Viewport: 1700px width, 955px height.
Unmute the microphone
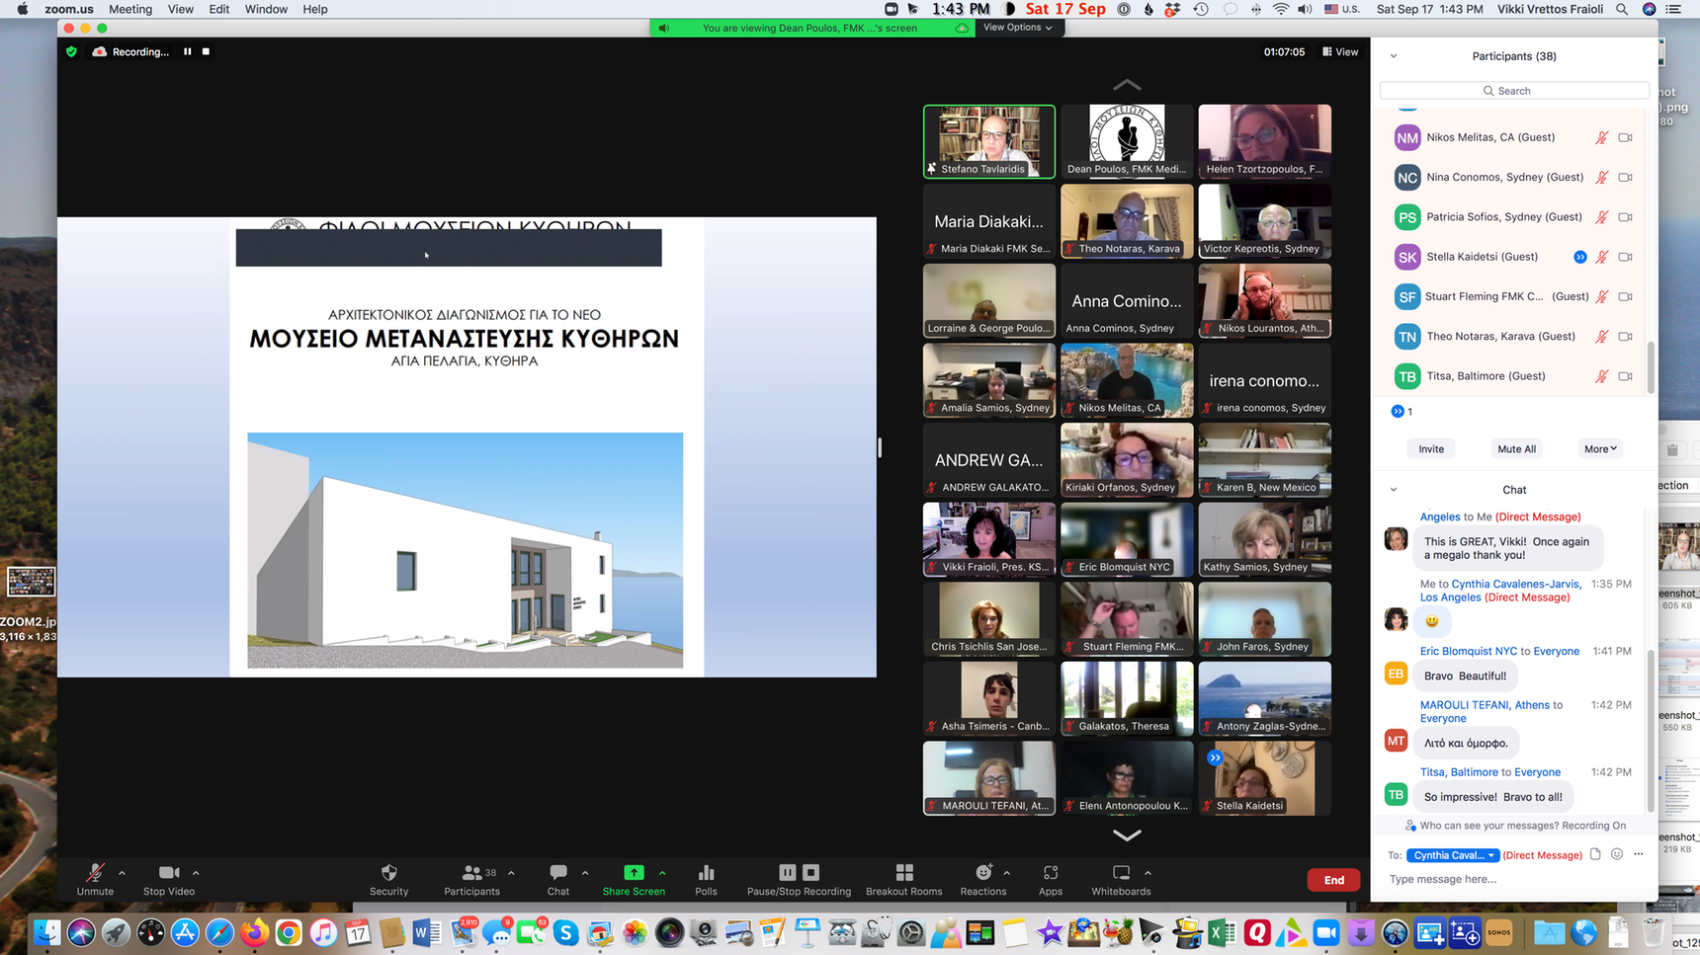click(x=95, y=873)
